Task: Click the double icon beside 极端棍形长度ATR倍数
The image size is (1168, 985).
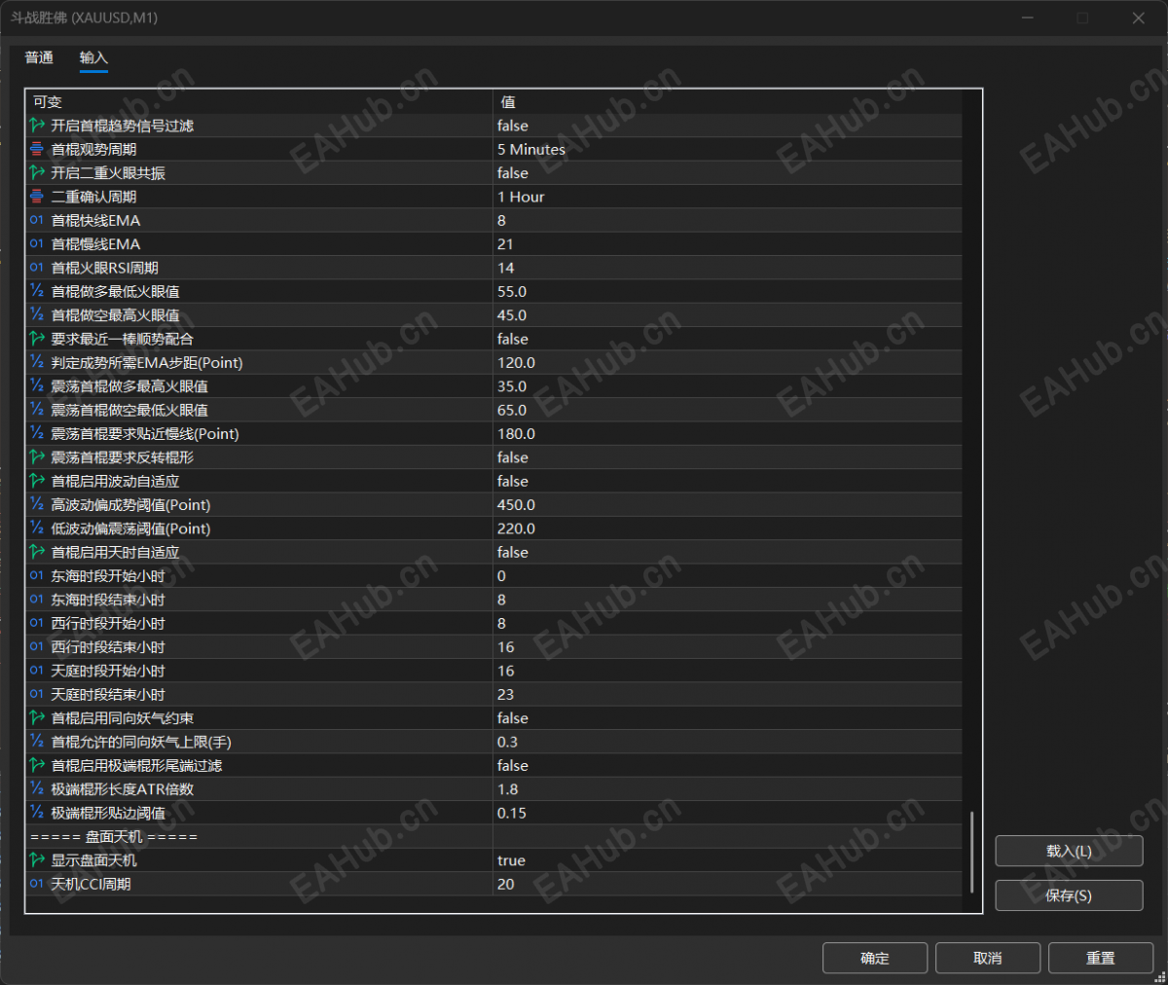Action: pos(37,789)
